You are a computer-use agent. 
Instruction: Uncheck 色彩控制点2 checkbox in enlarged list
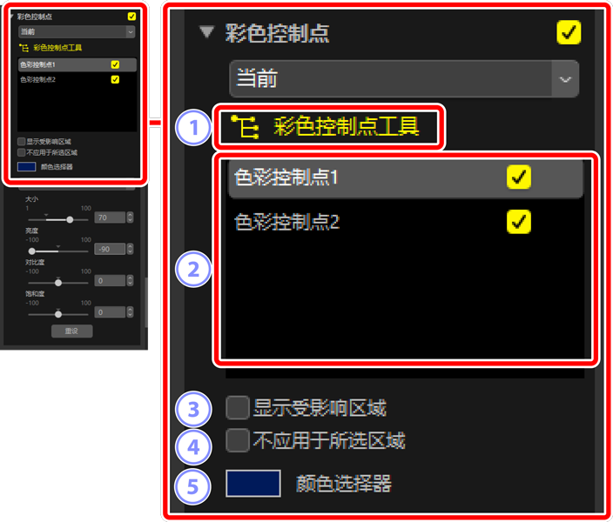518,222
